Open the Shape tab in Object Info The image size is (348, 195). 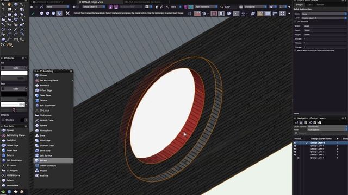pyautogui.click(x=299, y=5)
